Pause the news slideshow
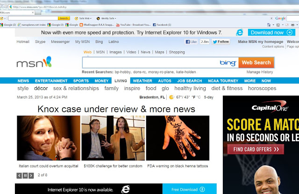Screen dimensions: 299x194 (x=25, y=175)
